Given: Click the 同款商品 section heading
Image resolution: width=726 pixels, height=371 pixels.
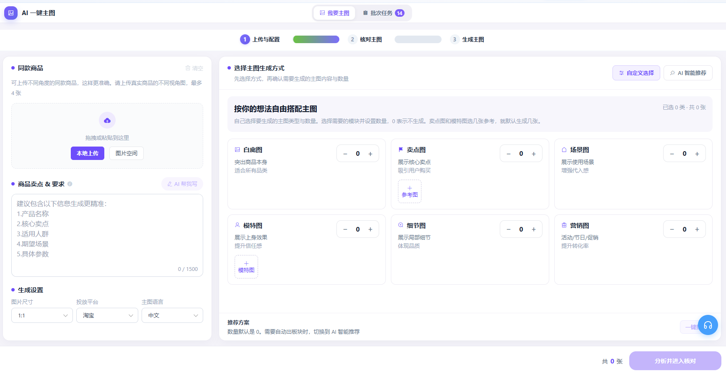Looking at the screenshot, I should [30, 68].
